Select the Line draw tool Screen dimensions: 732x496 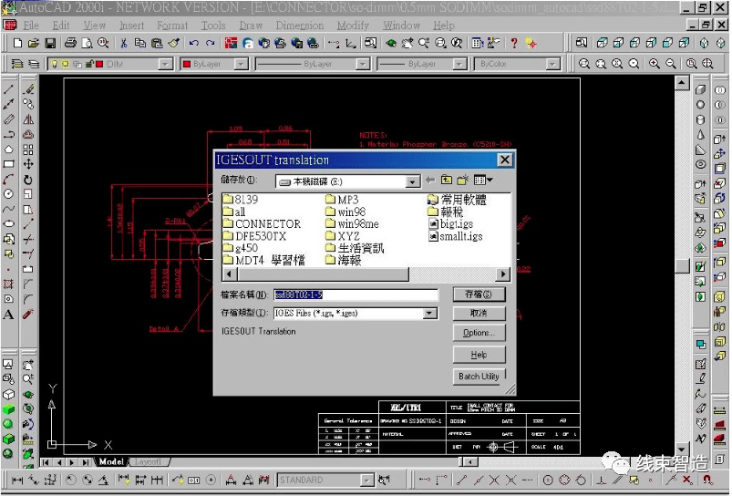click(x=8, y=88)
